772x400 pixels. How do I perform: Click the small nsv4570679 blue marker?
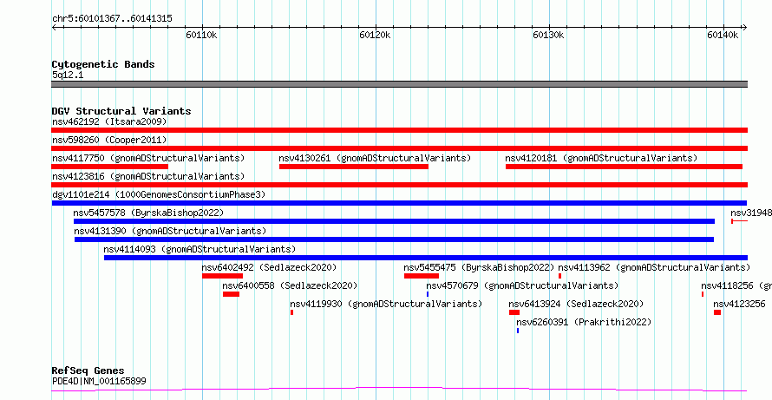click(428, 294)
